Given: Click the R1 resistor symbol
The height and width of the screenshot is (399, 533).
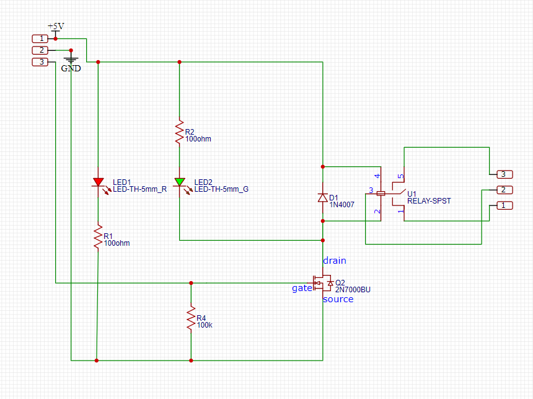Looking at the screenshot, I should [x=99, y=236].
